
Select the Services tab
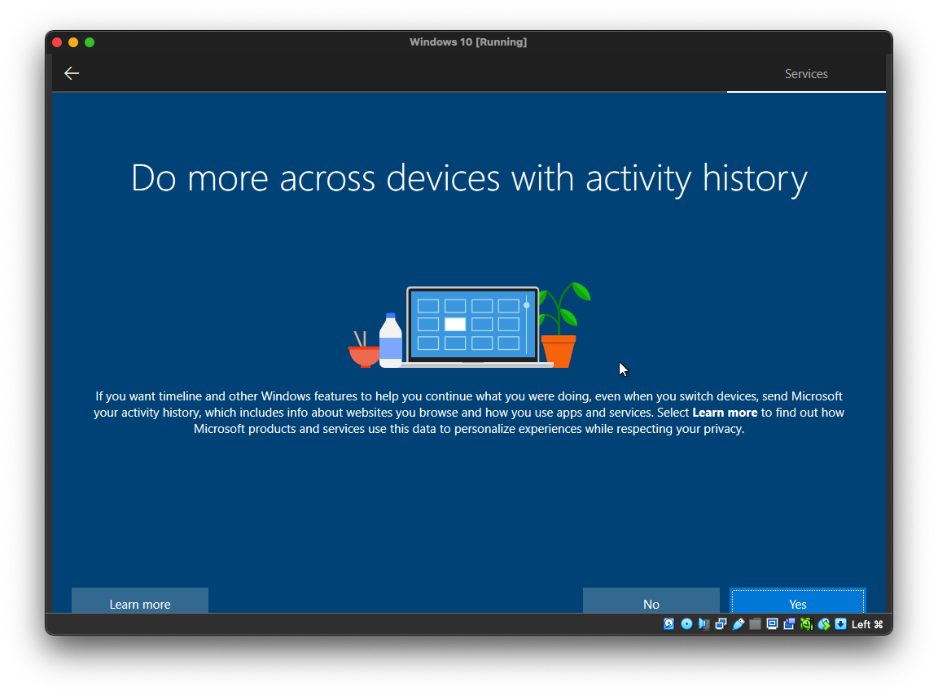point(806,74)
